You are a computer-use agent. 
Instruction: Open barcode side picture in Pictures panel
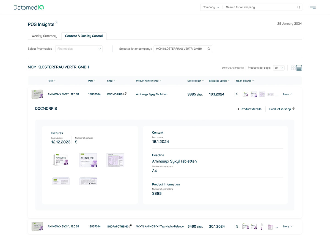[88, 181]
